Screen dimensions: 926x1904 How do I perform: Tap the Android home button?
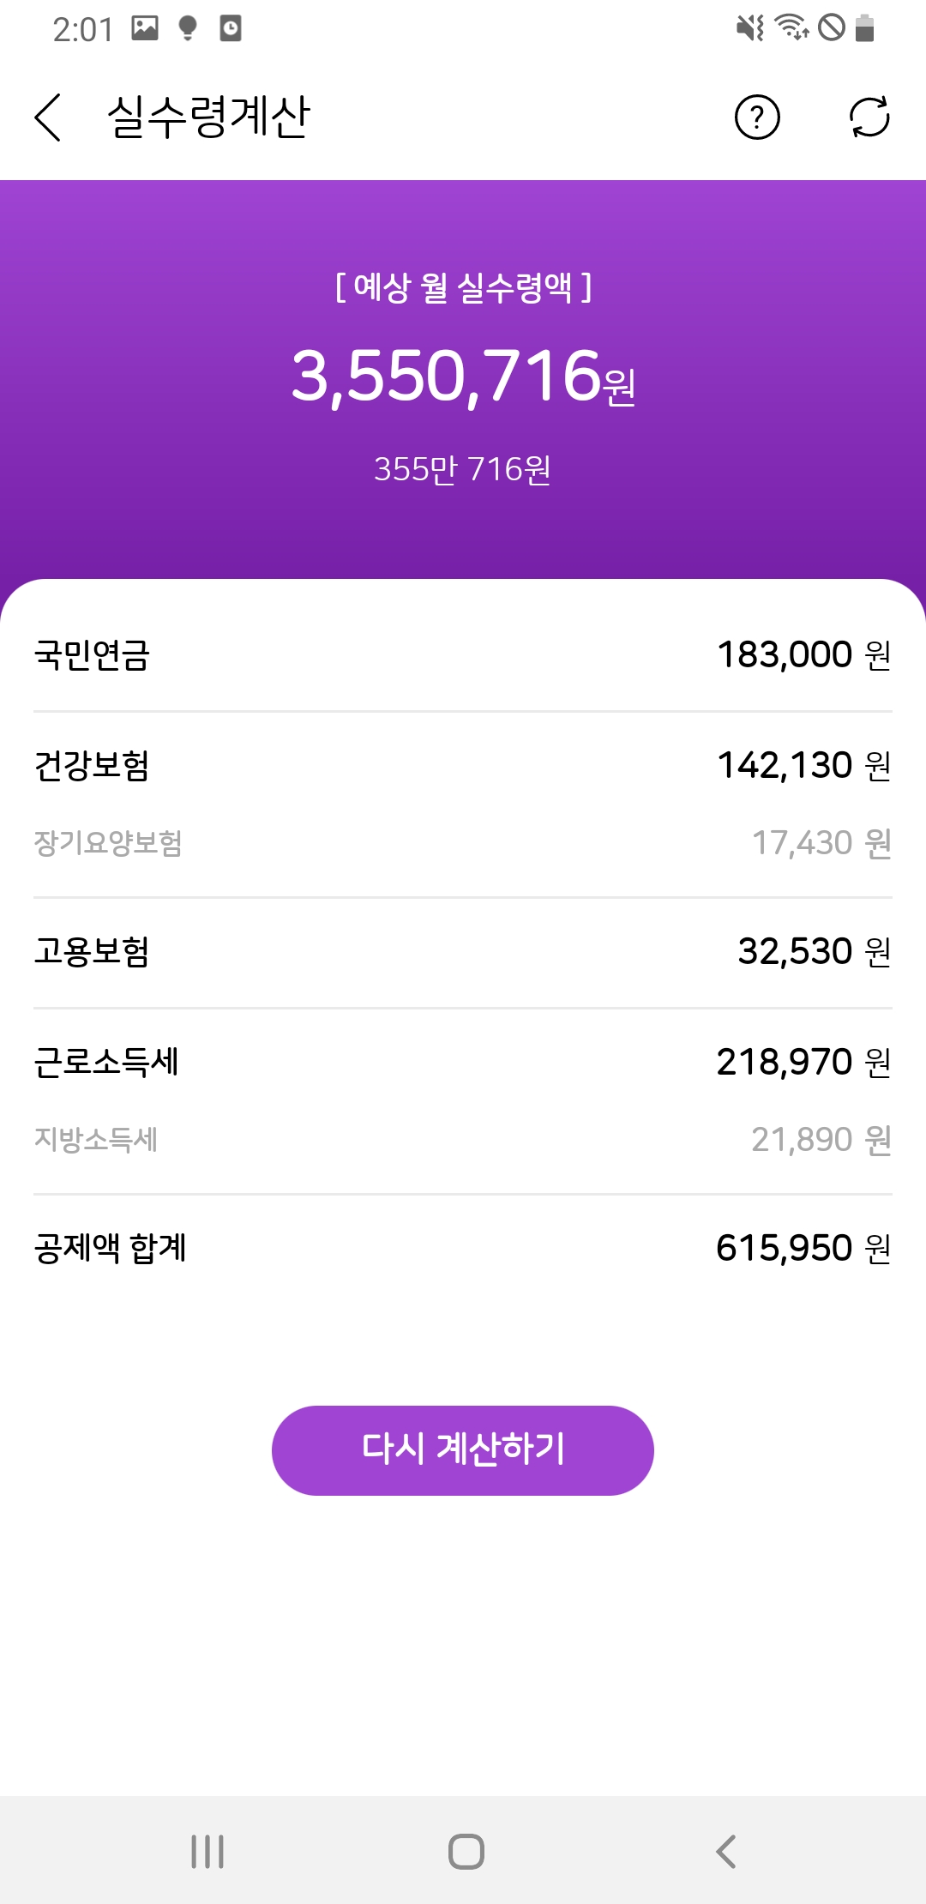tap(466, 1851)
